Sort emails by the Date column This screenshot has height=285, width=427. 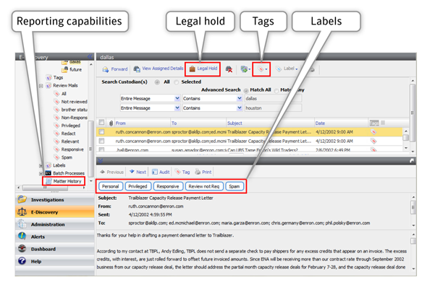point(320,123)
